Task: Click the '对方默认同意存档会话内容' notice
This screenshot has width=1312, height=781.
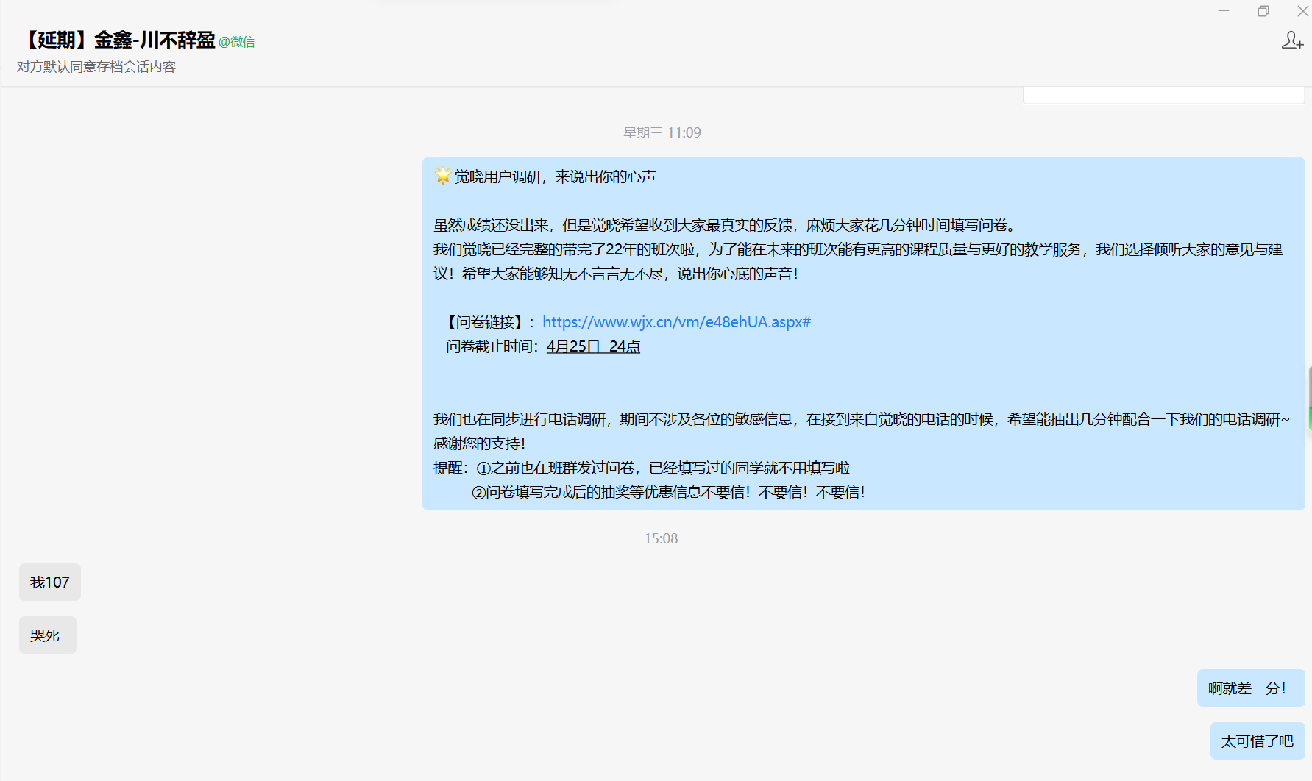Action: pyautogui.click(x=96, y=67)
